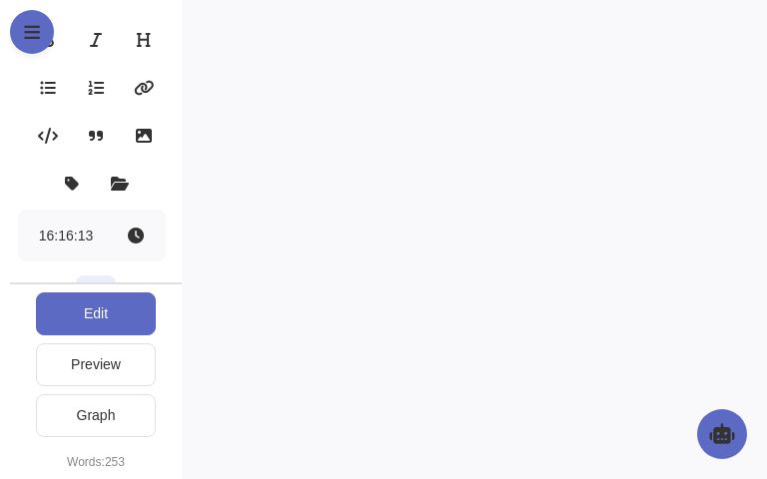Viewport: 767px width, 479px height.
Task: Switch to Edit mode
Action: (96, 313)
